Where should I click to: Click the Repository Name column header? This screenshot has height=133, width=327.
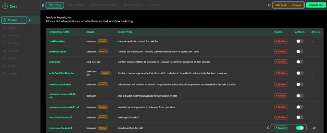59,32
